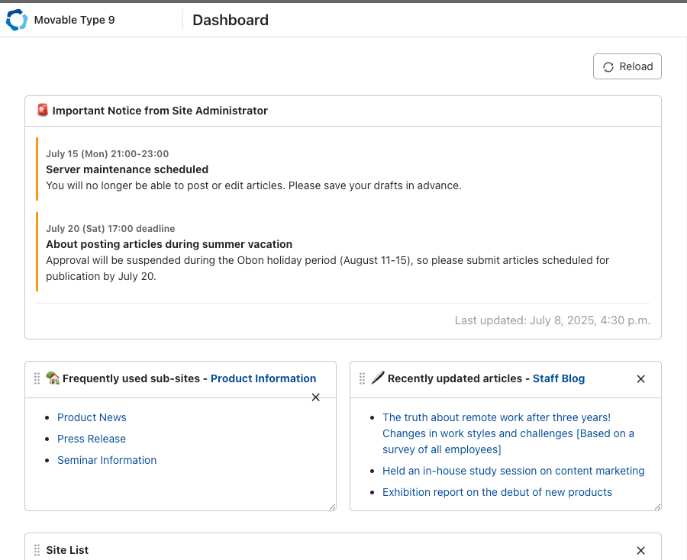Click the Site List drag handle icon
This screenshot has height=560, width=687.
tap(37, 550)
